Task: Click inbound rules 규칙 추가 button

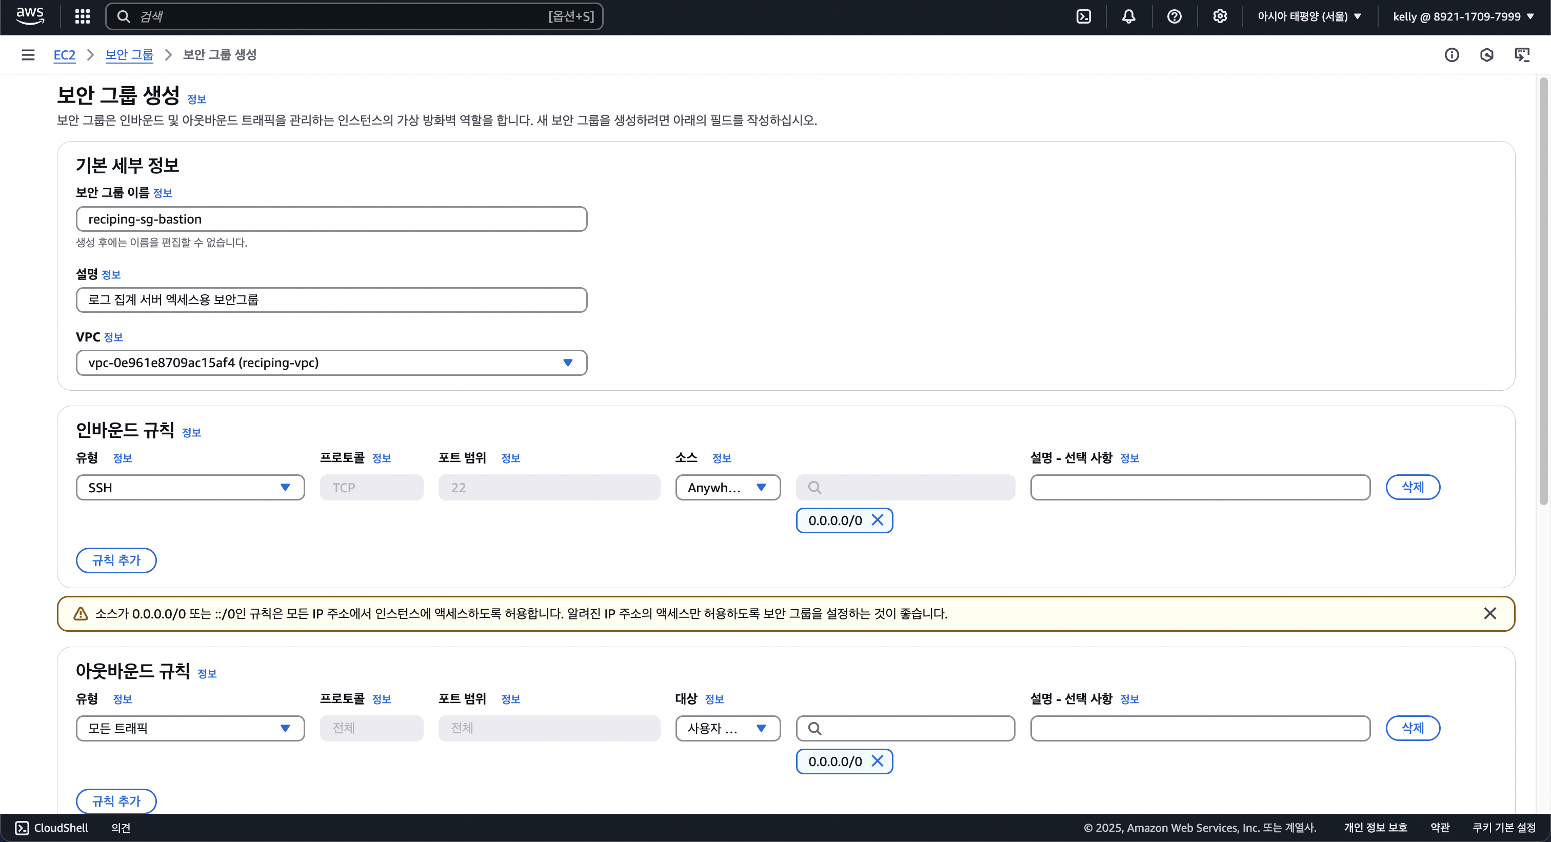Action: [116, 560]
